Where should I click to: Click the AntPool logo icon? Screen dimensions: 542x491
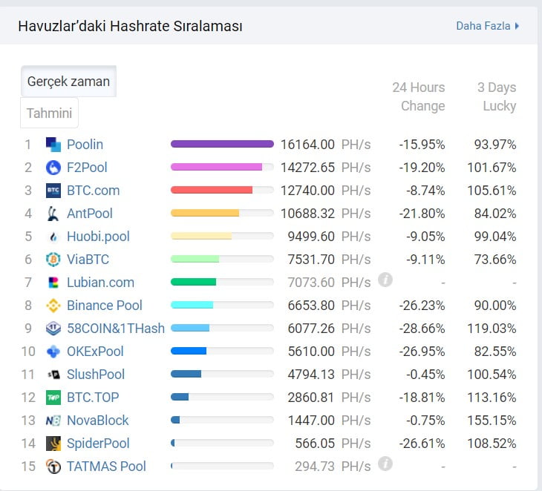pos(53,214)
